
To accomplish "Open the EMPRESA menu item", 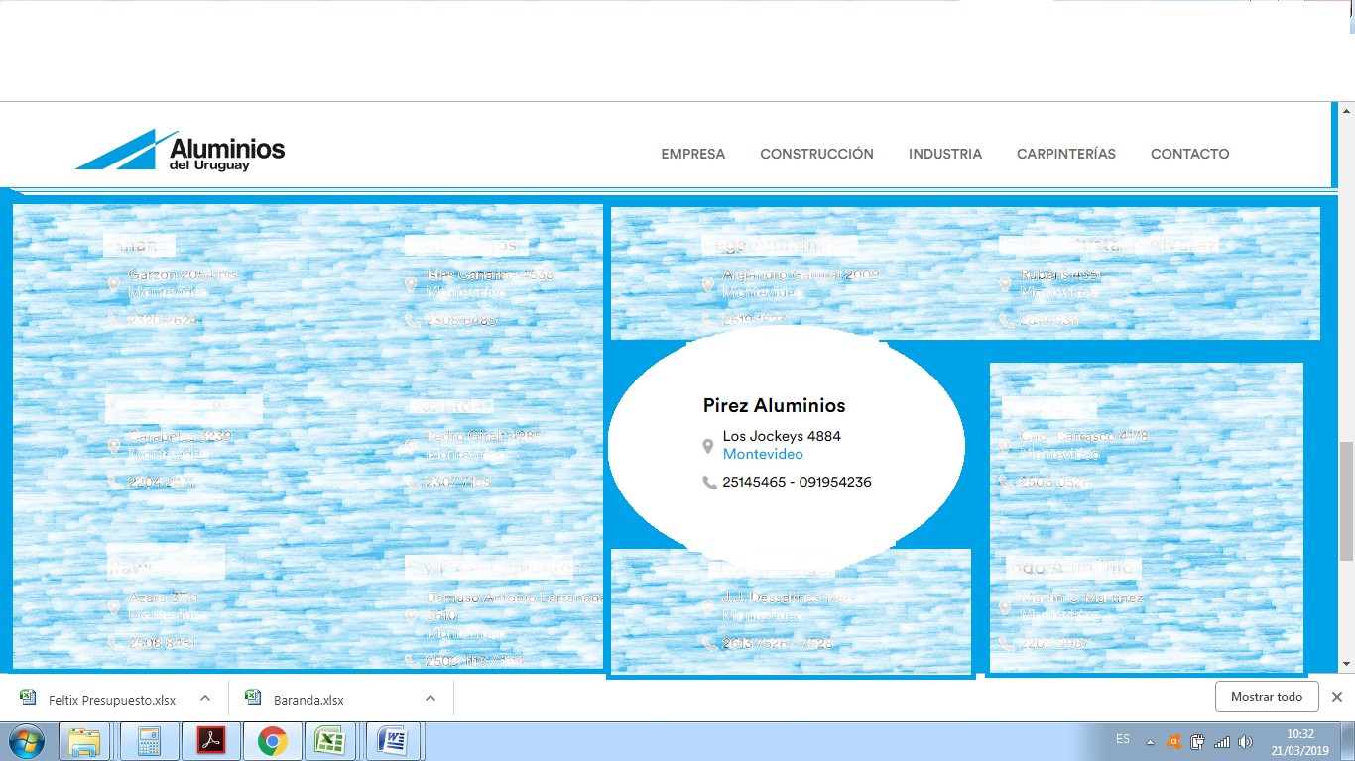I will point(692,154).
